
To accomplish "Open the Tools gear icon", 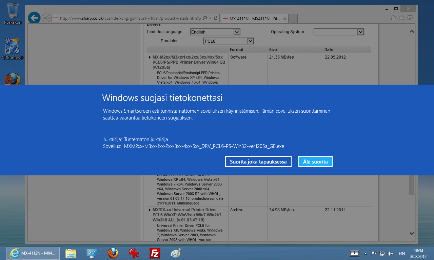I will click(x=410, y=18).
